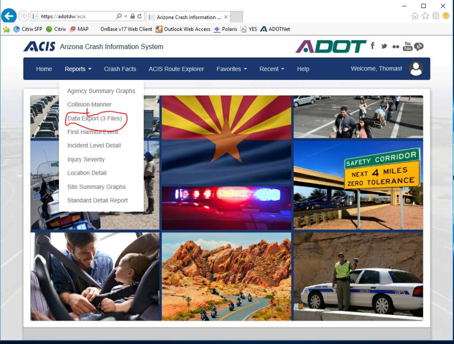
Task: Click the browser home icon
Action: click(x=415, y=15)
